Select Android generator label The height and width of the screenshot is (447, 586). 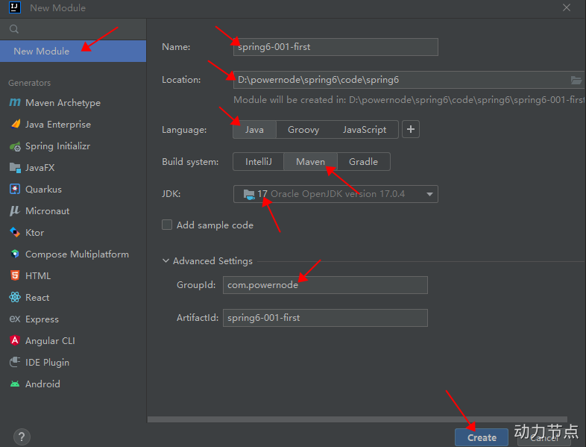pos(42,384)
